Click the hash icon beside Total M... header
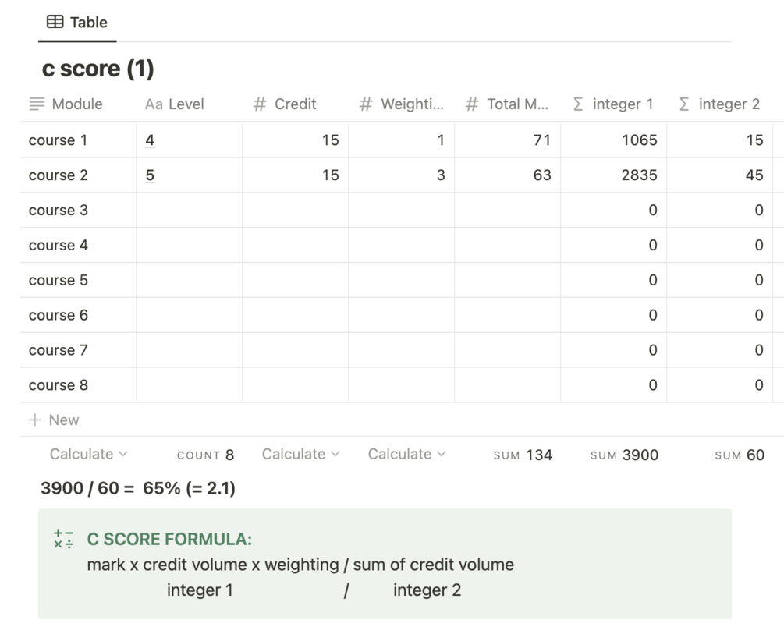 [472, 104]
